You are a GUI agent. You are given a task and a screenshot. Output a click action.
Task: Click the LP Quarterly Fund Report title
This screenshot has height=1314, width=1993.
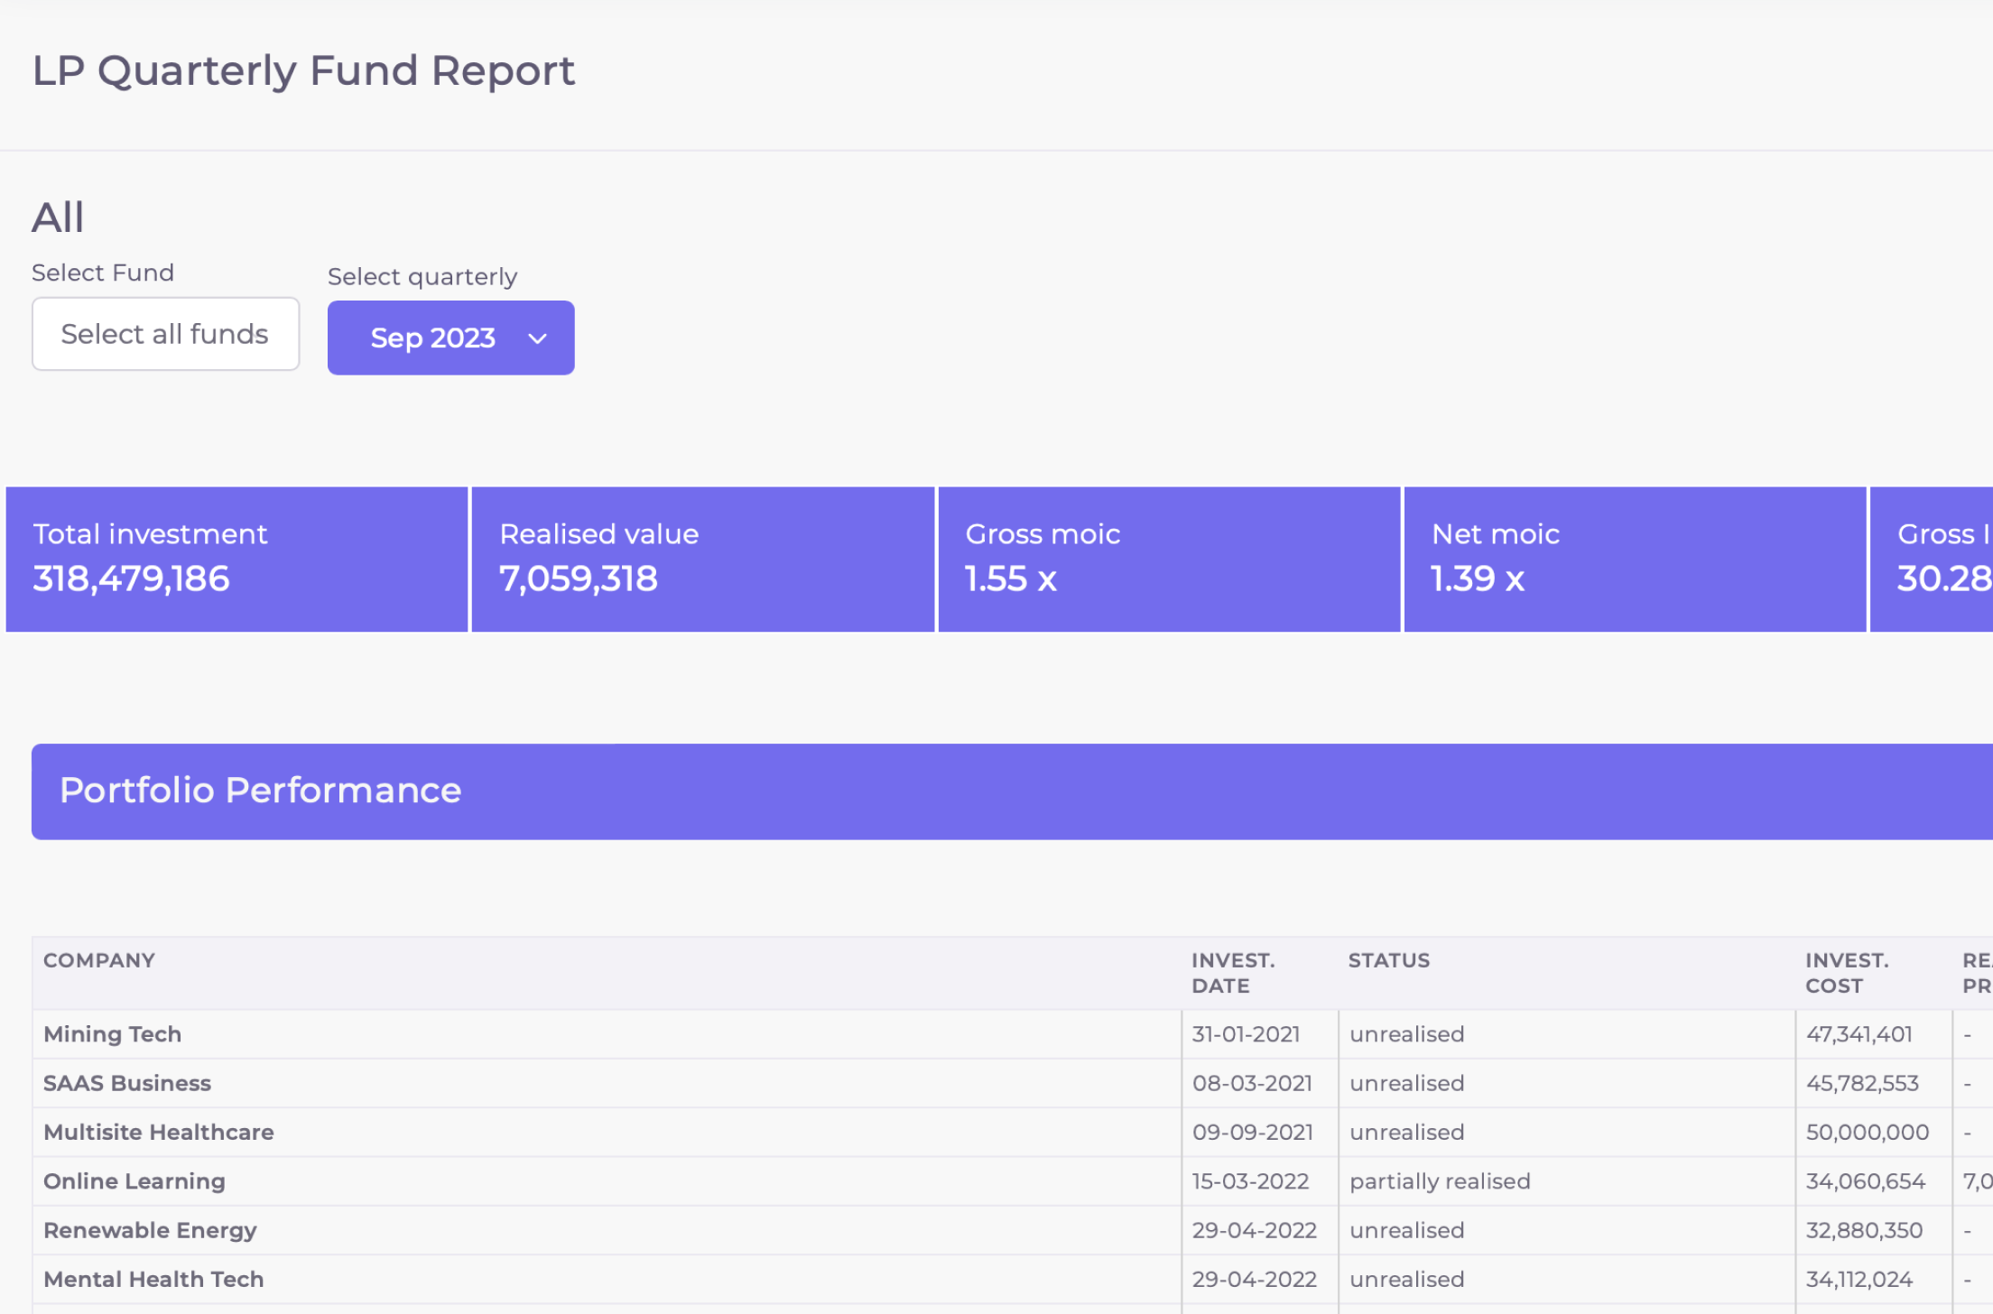click(x=303, y=70)
